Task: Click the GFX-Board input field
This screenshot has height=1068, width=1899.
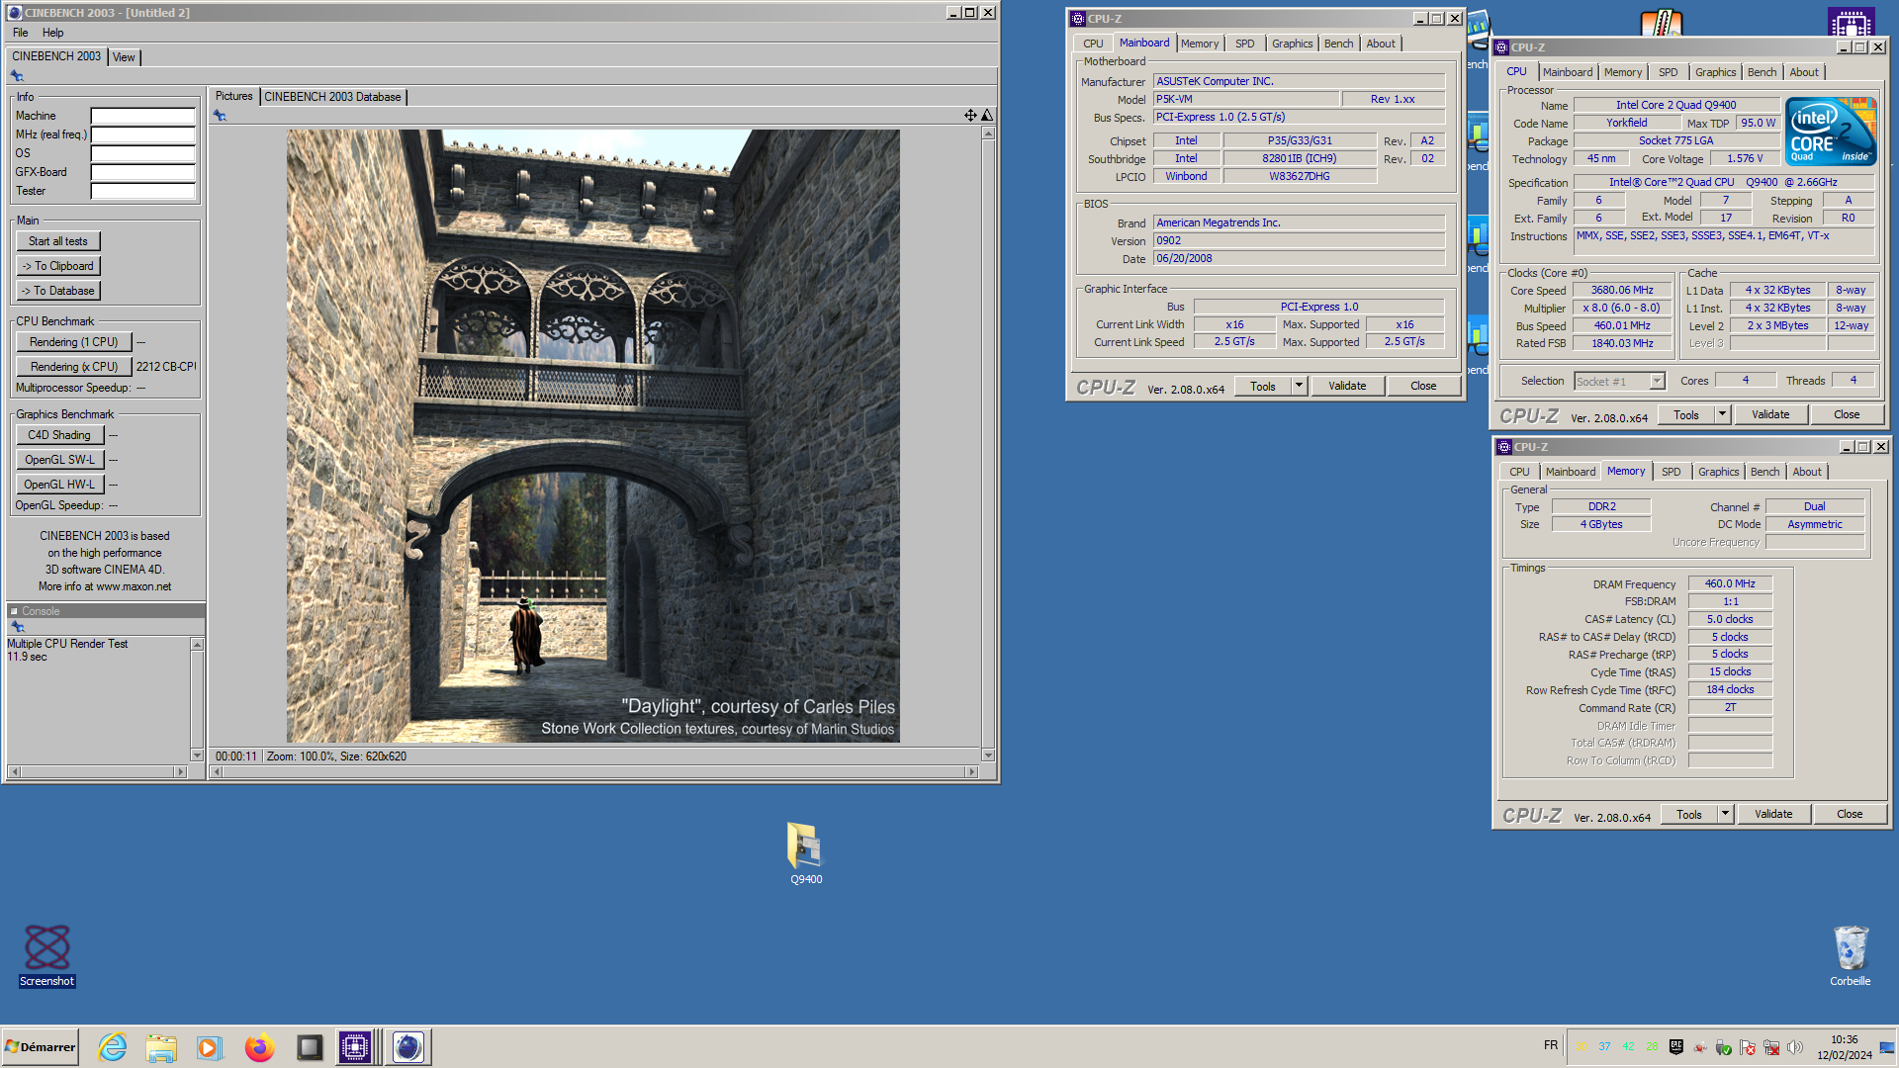Action: [x=142, y=172]
